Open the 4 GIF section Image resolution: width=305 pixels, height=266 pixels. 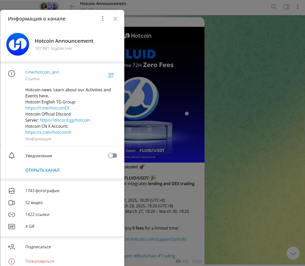point(62,226)
